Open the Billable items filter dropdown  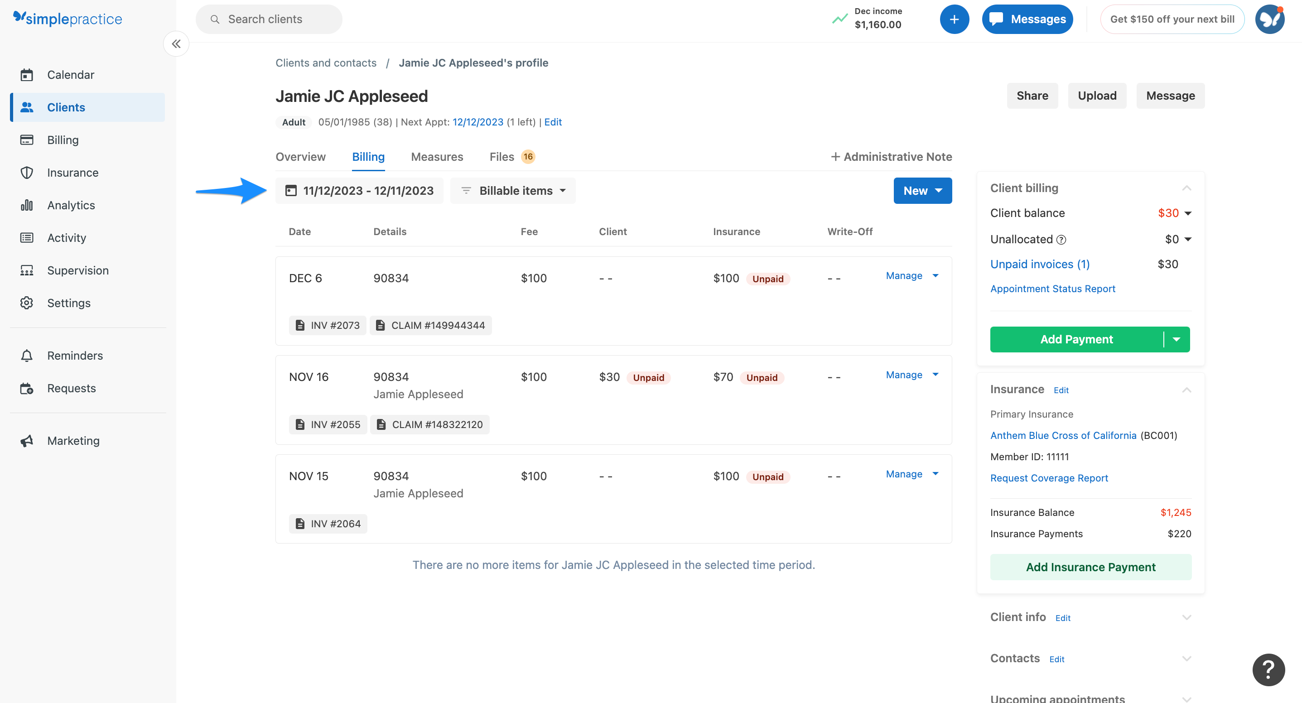(512, 191)
